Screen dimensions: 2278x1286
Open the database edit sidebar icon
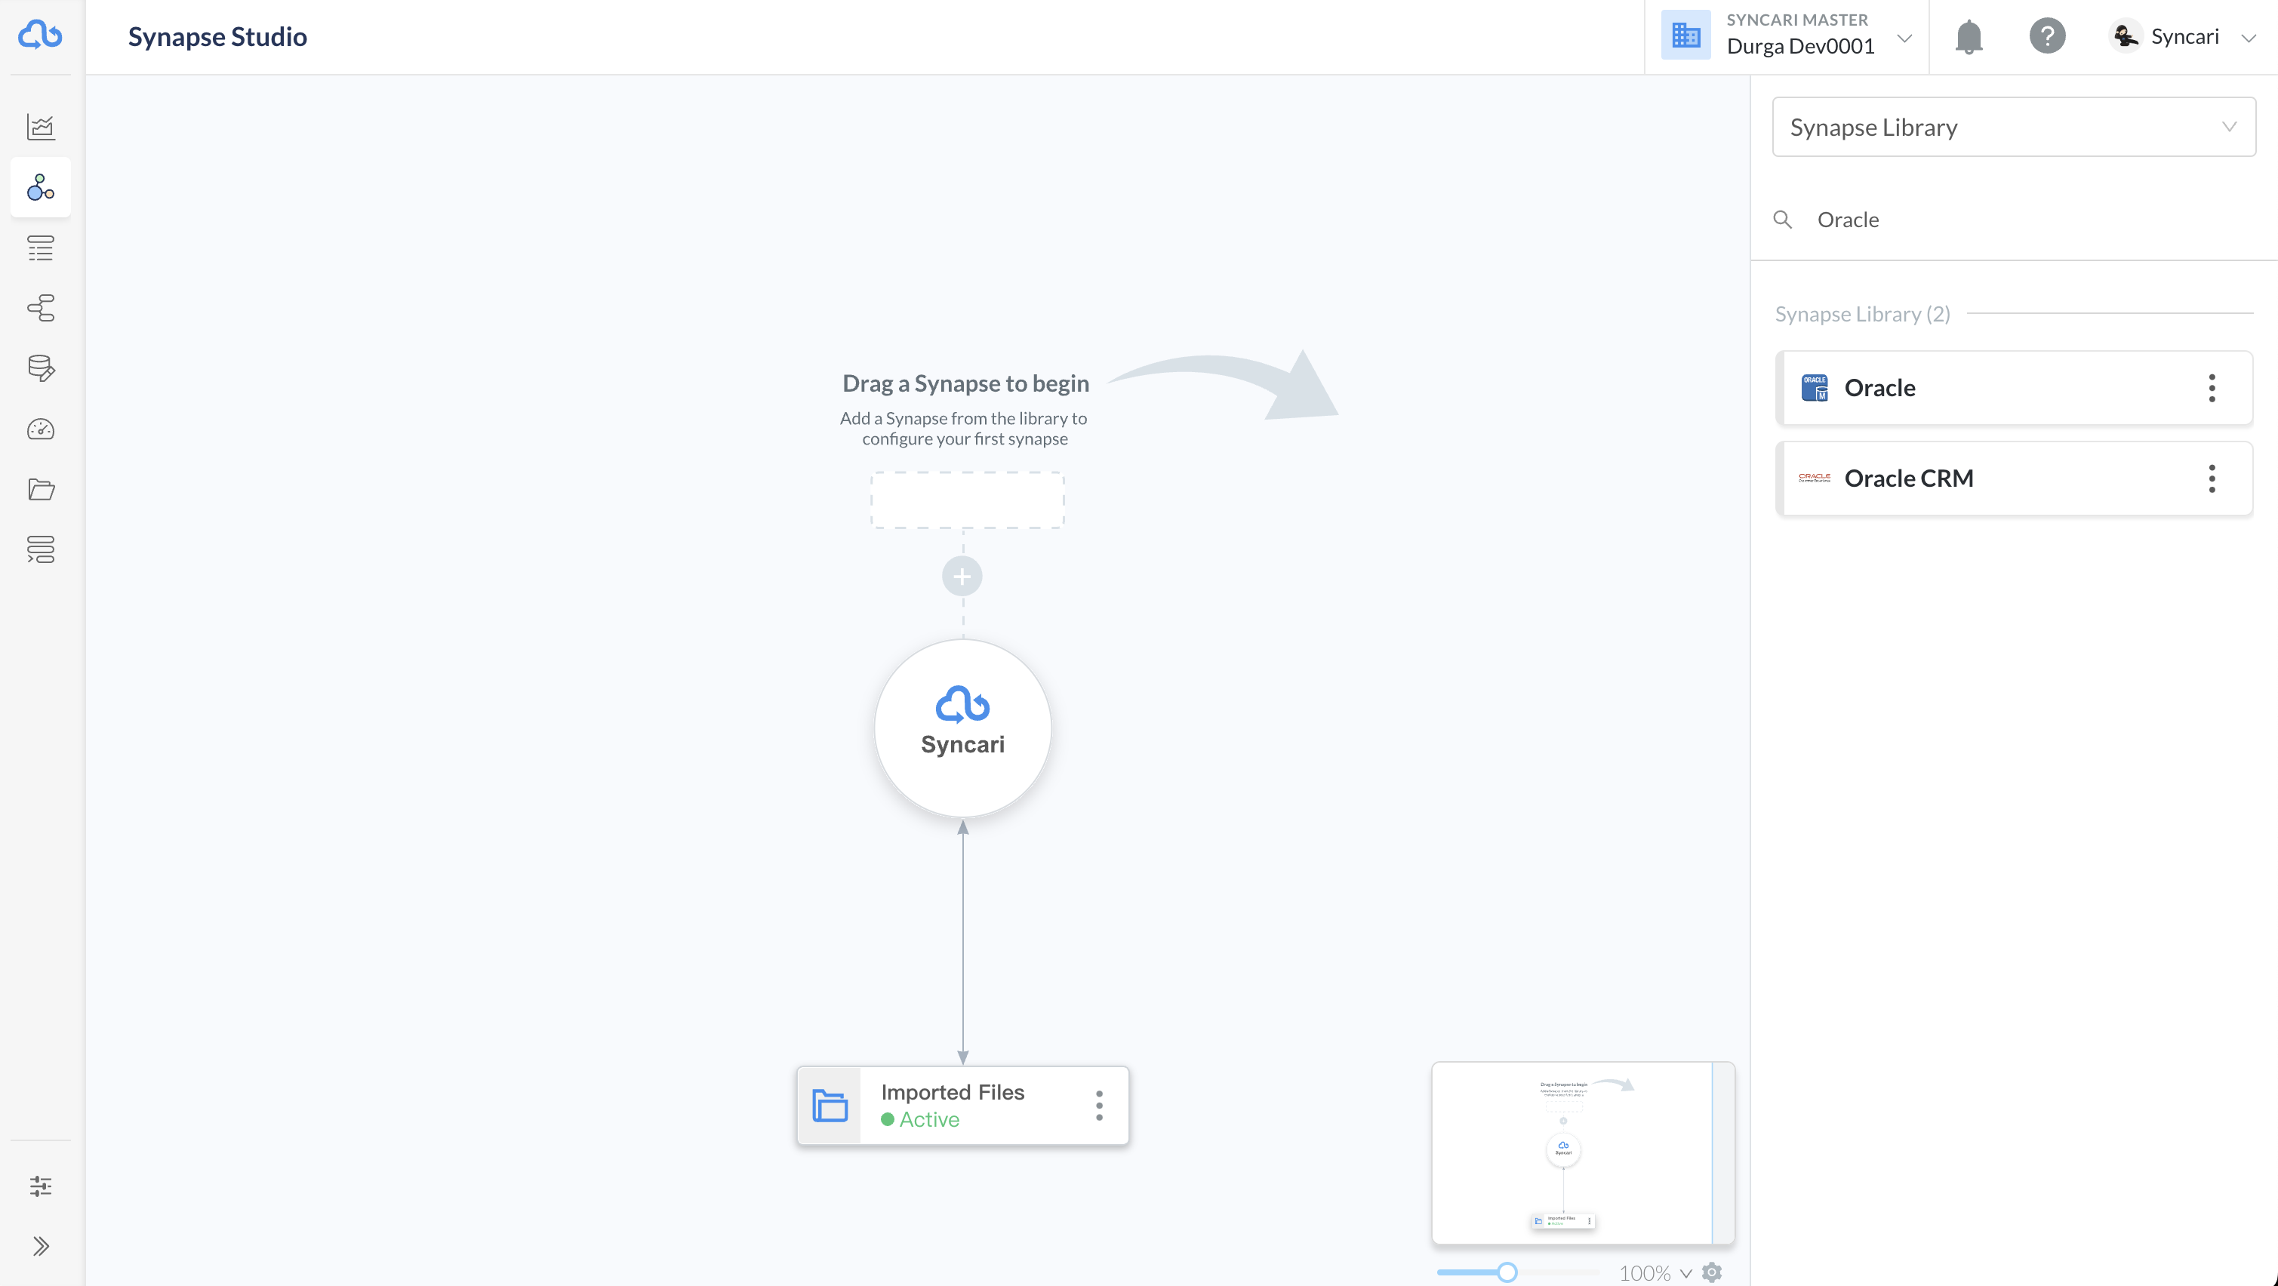(41, 368)
